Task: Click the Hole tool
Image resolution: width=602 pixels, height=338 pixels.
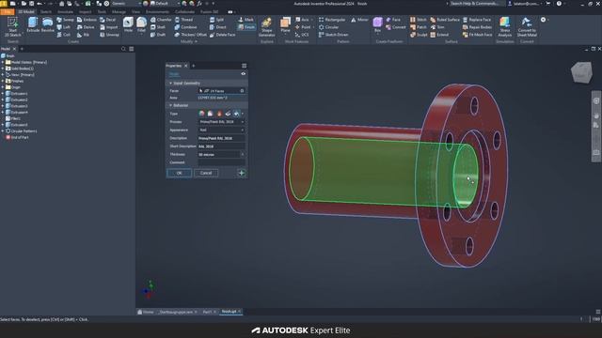Action: 128,25
